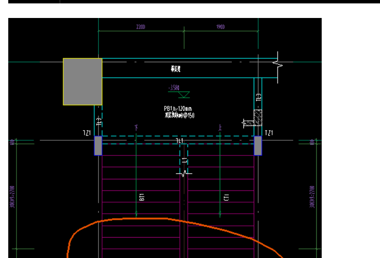
Task: Click the break line symbol below L1
Action: tap(184, 173)
